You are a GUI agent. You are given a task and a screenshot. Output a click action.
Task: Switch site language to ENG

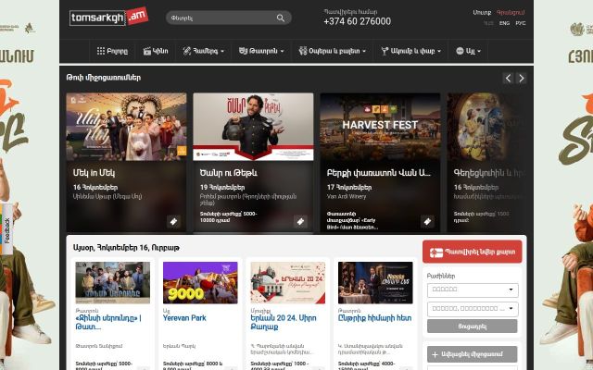(504, 23)
